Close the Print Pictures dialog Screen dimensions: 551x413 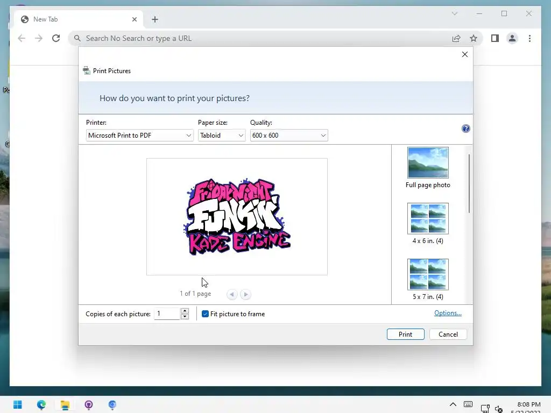coord(464,54)
